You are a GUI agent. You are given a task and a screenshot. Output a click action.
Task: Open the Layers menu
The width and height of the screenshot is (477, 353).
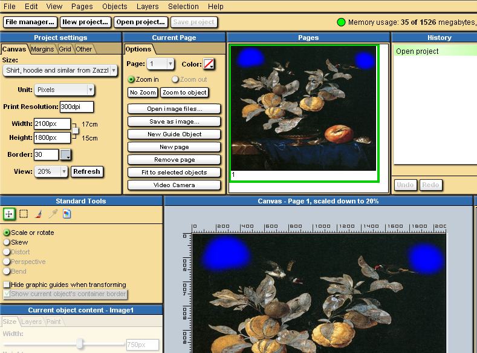pos(147,7)
